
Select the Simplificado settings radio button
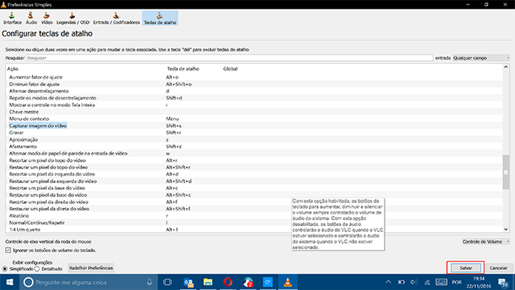pyautogui.click(x=5, y=269)
